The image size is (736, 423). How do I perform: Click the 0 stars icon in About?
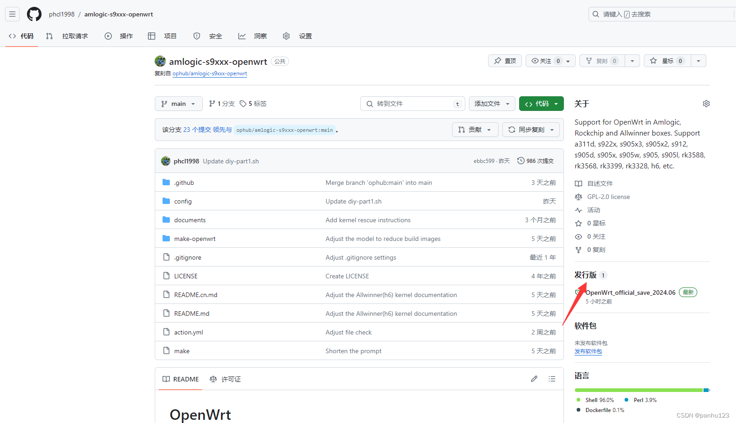pos(578,223)
